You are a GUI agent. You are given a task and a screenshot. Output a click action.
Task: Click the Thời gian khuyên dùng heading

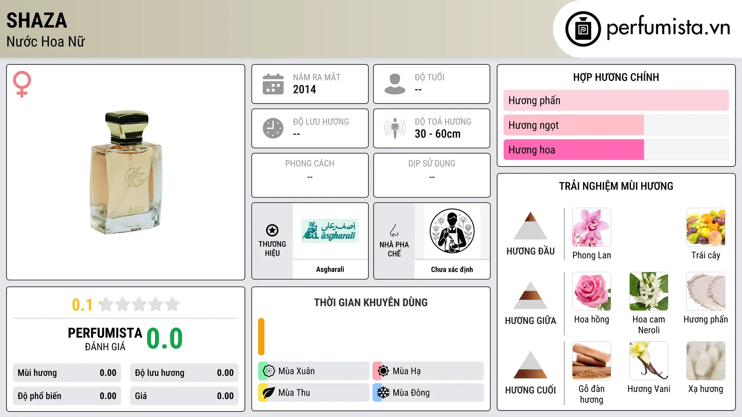[x=371, y=302]
